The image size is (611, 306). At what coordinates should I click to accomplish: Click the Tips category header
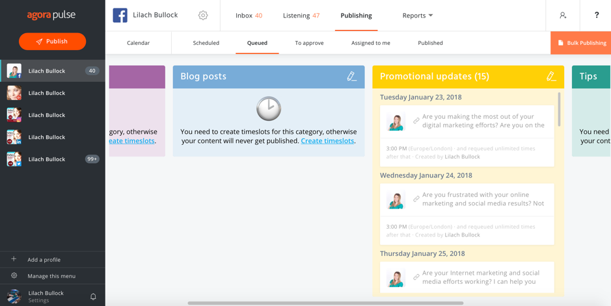(x=591, y=77)
